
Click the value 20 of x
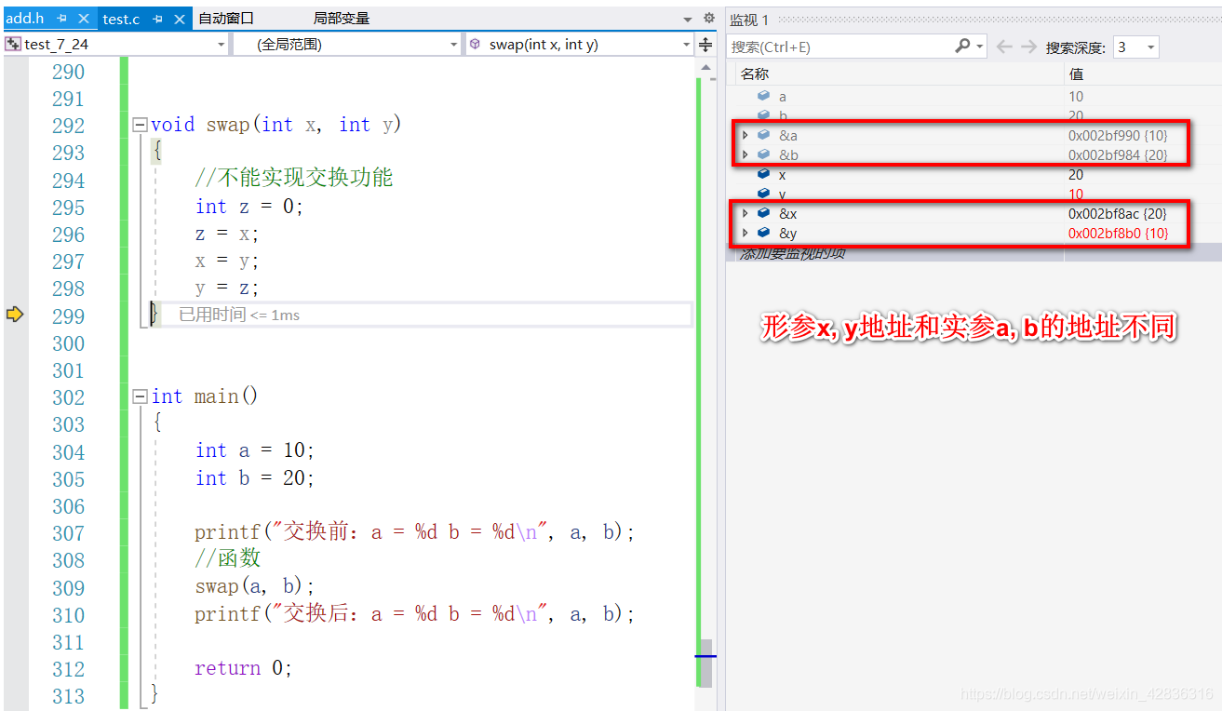coord(1076,175)
